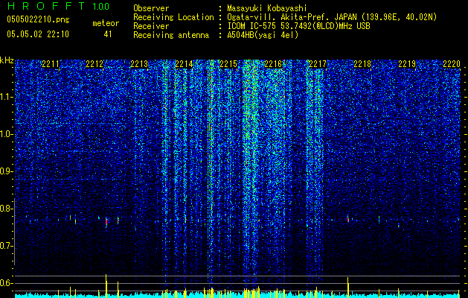Click the Receiver field label
This screenshot has width=468, height=298.
[151, 26]
